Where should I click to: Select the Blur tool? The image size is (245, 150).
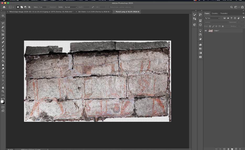3,65
